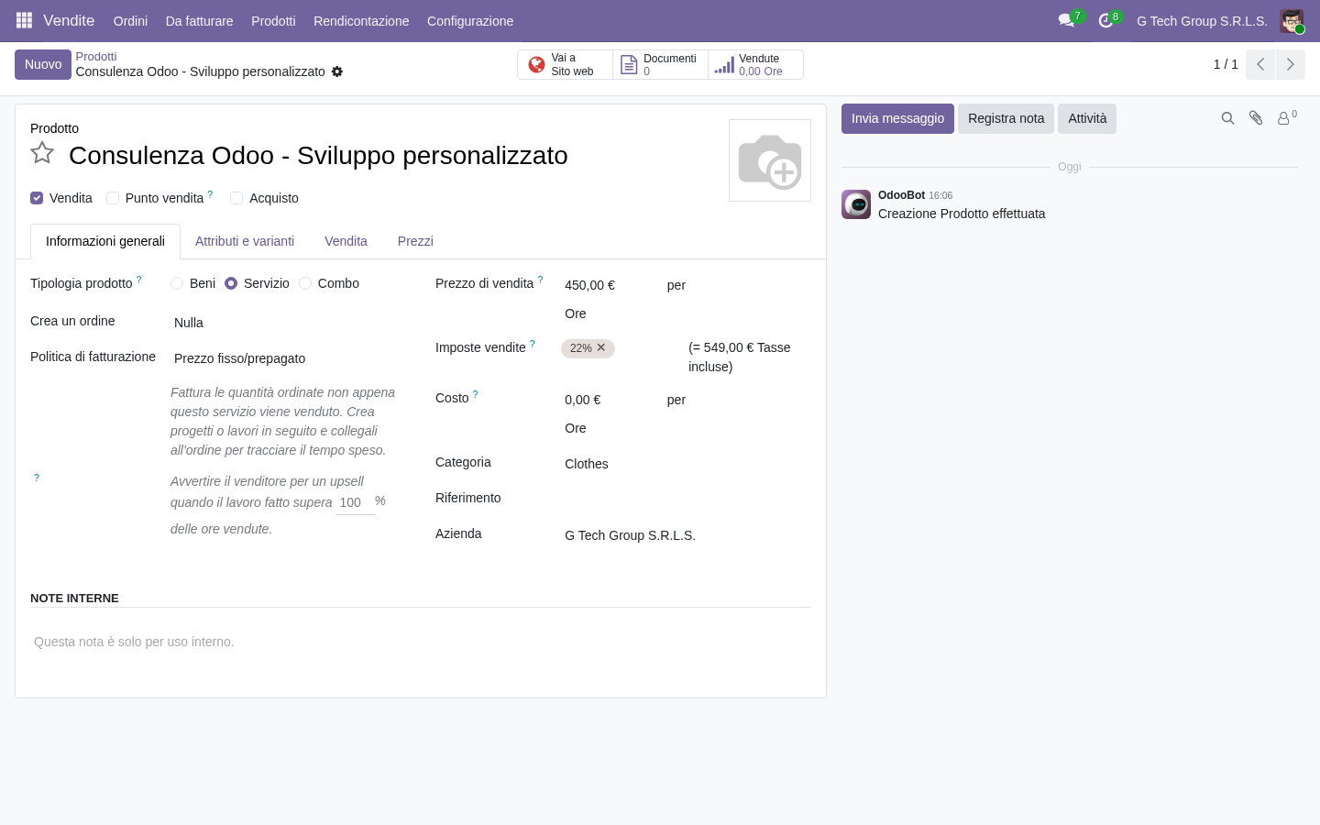
Task: Attach files with paperclip icon
Action: point(1256,118)
